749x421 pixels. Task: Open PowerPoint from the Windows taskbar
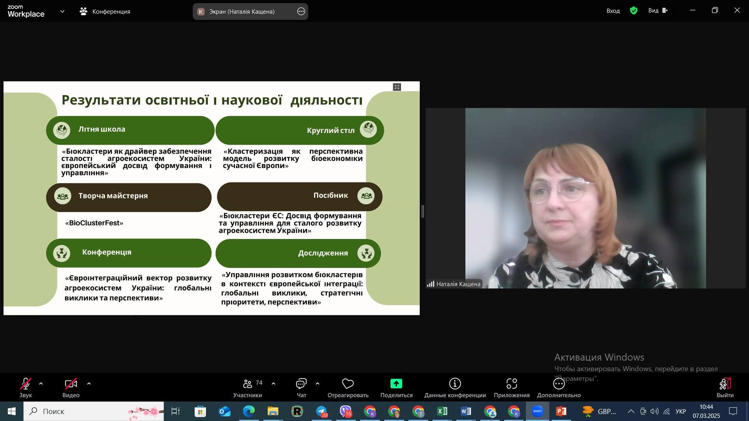pos(561,411)
